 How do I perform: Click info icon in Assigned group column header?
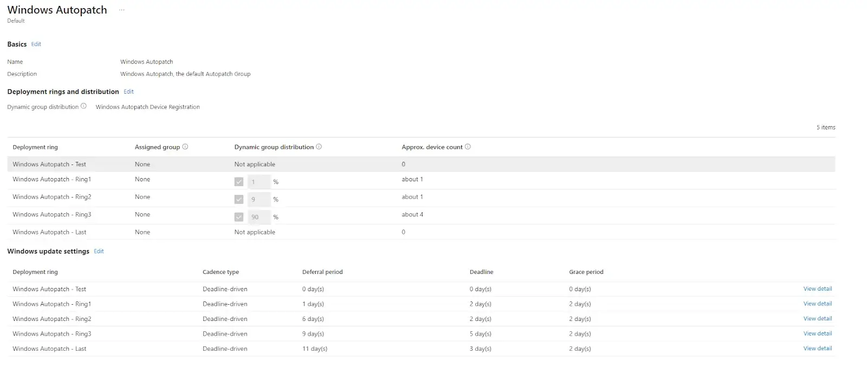coord(185,147)
